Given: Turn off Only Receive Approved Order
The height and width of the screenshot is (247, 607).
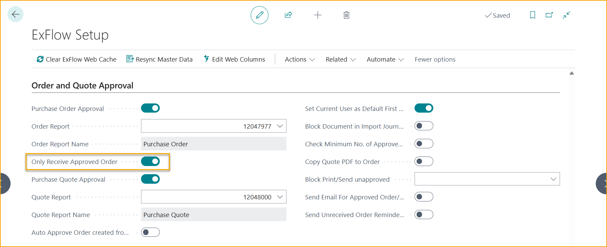Looking at the screenshot, I should click(150, 161).
